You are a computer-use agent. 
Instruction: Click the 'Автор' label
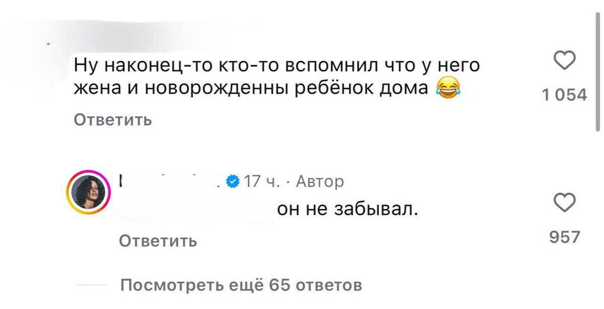pos(320,181)
